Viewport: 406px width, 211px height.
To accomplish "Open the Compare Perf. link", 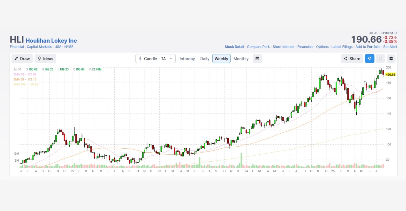I will click(x=258, y=47).
